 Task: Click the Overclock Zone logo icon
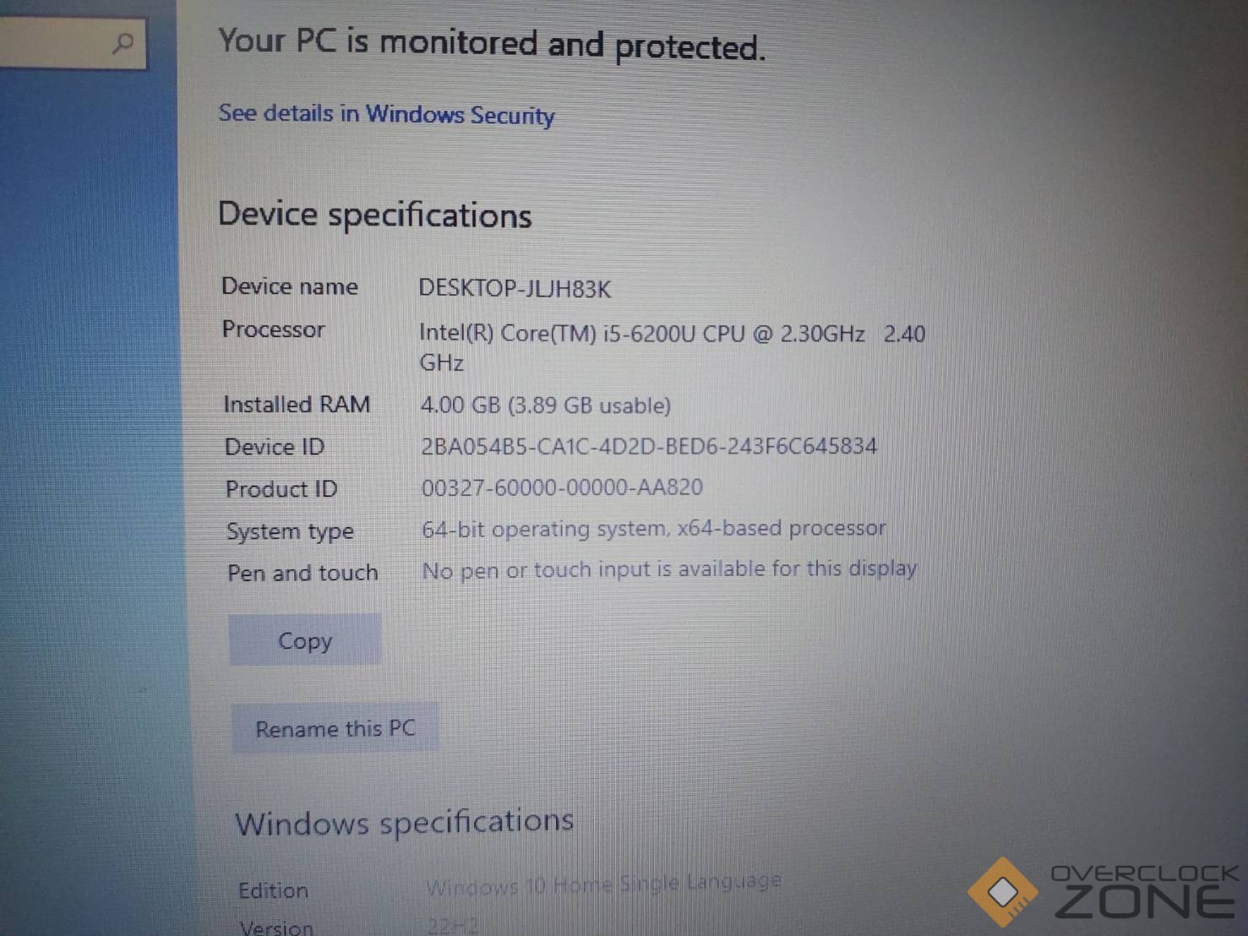coord(1003,892)
